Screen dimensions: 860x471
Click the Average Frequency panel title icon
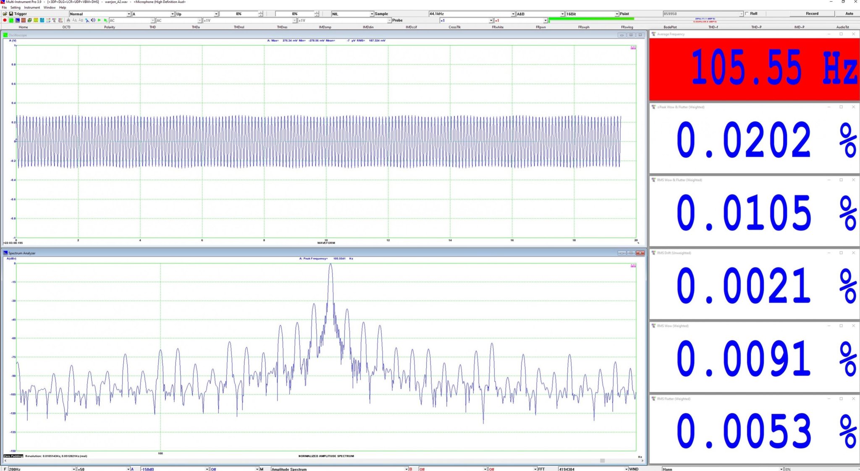(x=653, y=34)
